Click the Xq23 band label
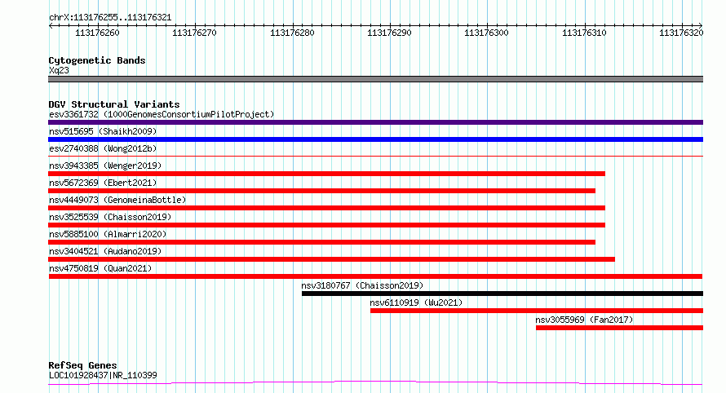 (59, 70)
